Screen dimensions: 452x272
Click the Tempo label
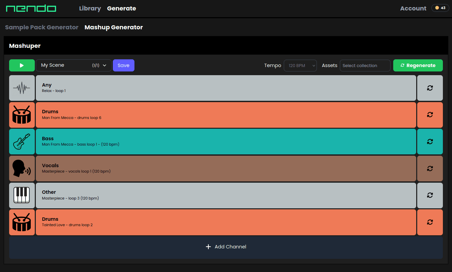click(x=273, y=65)
